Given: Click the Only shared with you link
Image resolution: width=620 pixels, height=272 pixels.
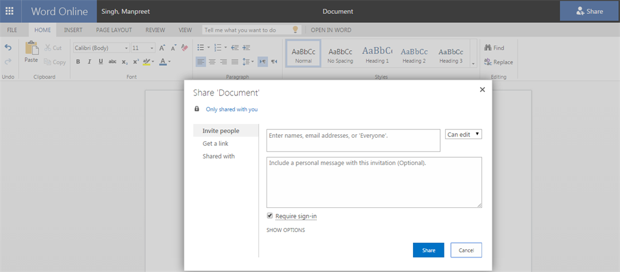Looking at the screenshot, I should tap(232, 109).
